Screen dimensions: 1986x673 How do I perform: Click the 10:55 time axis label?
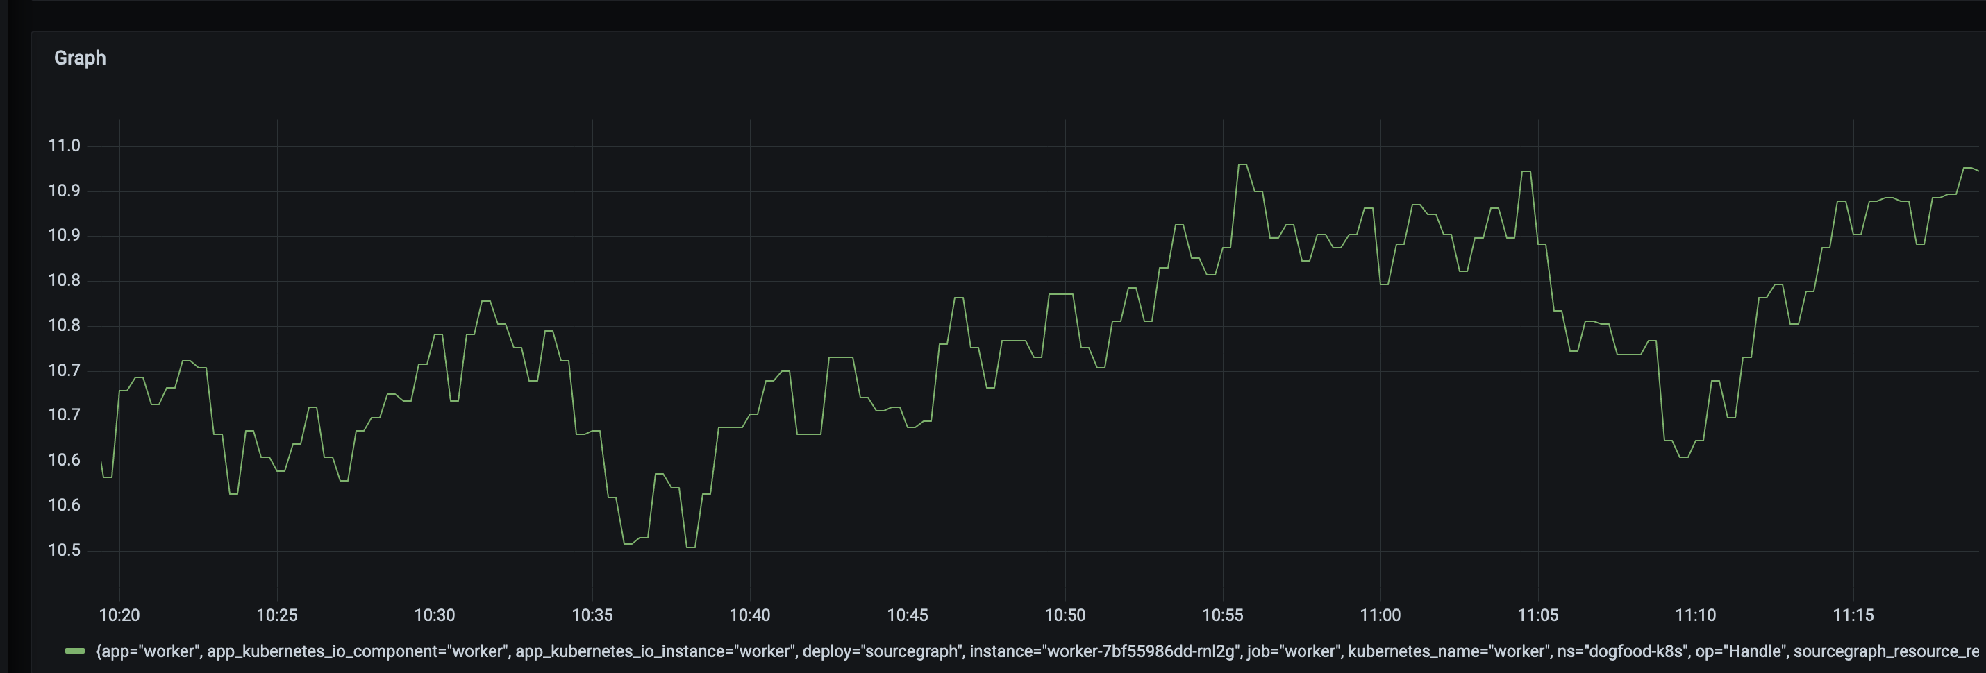(1223, 615)
